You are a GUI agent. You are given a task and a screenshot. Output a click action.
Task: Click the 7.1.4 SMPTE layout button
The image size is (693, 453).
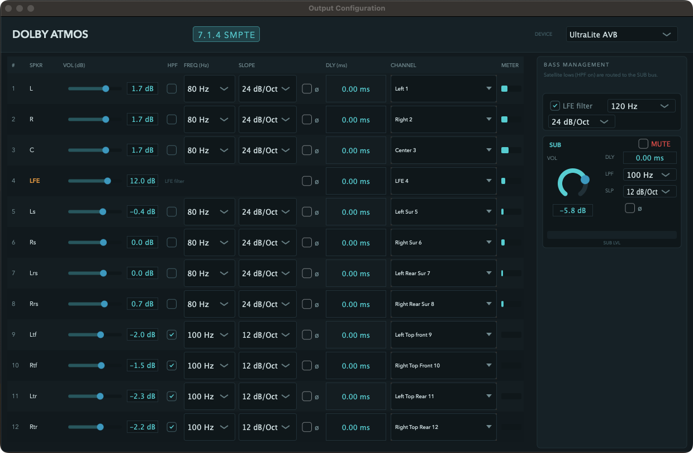click(226, 34)
